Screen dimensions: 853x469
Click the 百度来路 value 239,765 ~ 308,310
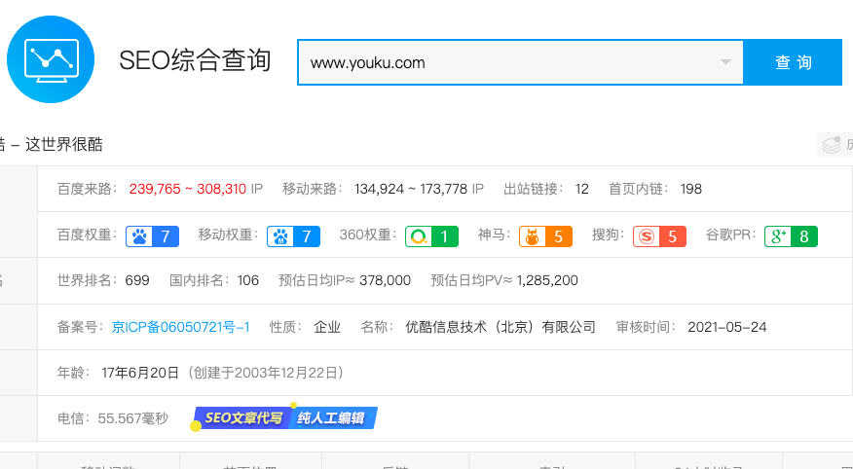click(x=188, y=189)
